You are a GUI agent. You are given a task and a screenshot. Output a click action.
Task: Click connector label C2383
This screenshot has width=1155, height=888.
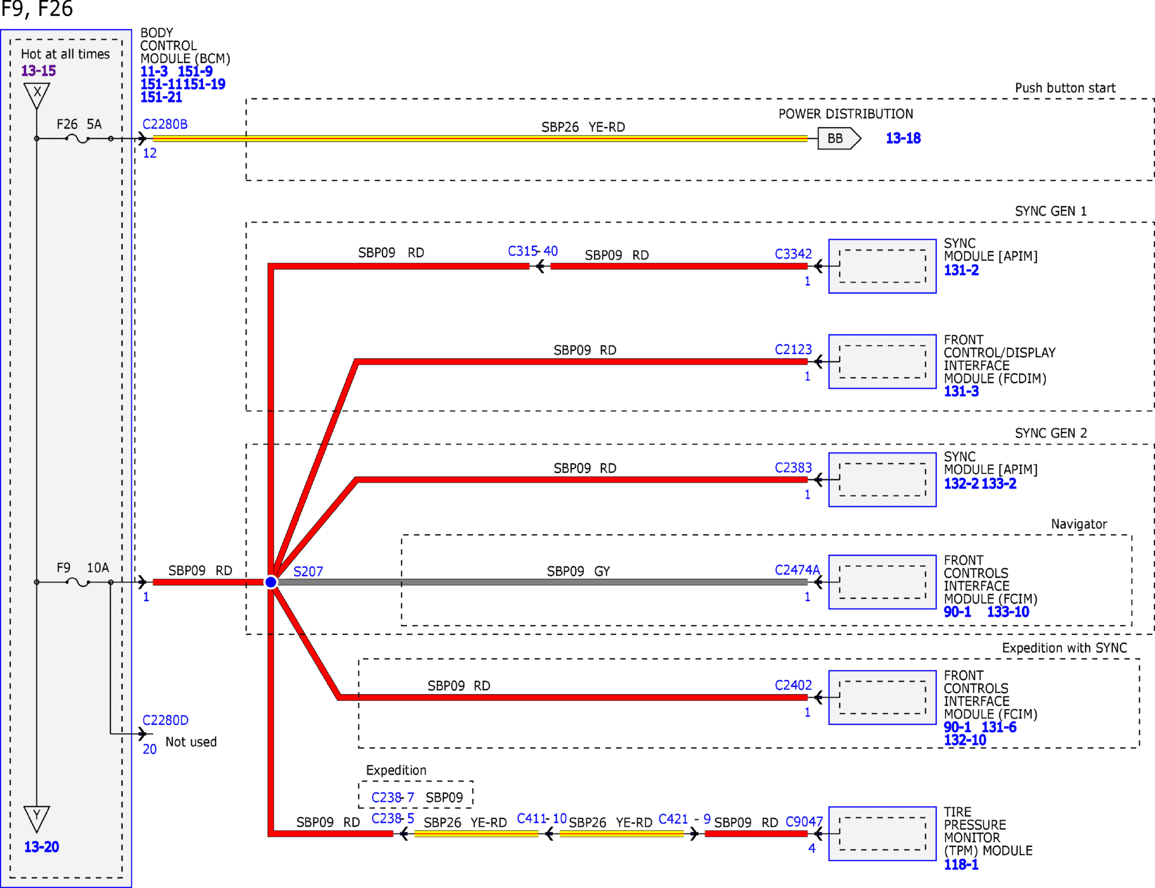[793, 468]
